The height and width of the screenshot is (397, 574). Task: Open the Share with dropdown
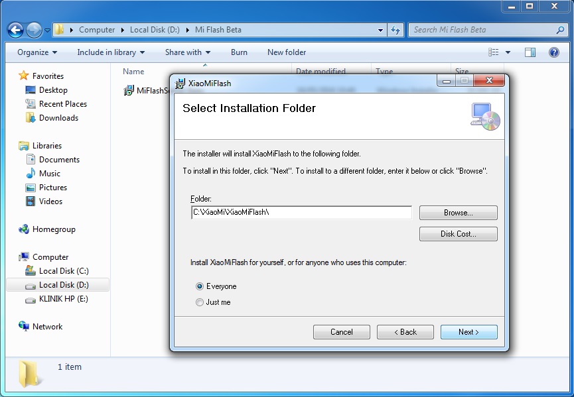click(x=187, y=52)
